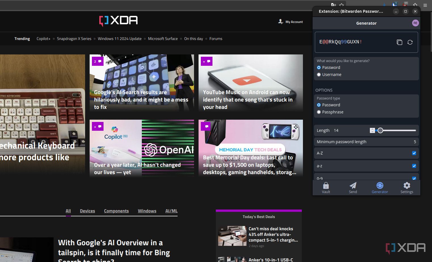Open Anker's 10-in-1 USB-C deal link
The image size is (432, 262).
(271, 259)
